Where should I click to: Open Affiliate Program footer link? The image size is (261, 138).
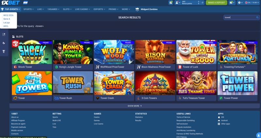[x=18, y=120]
